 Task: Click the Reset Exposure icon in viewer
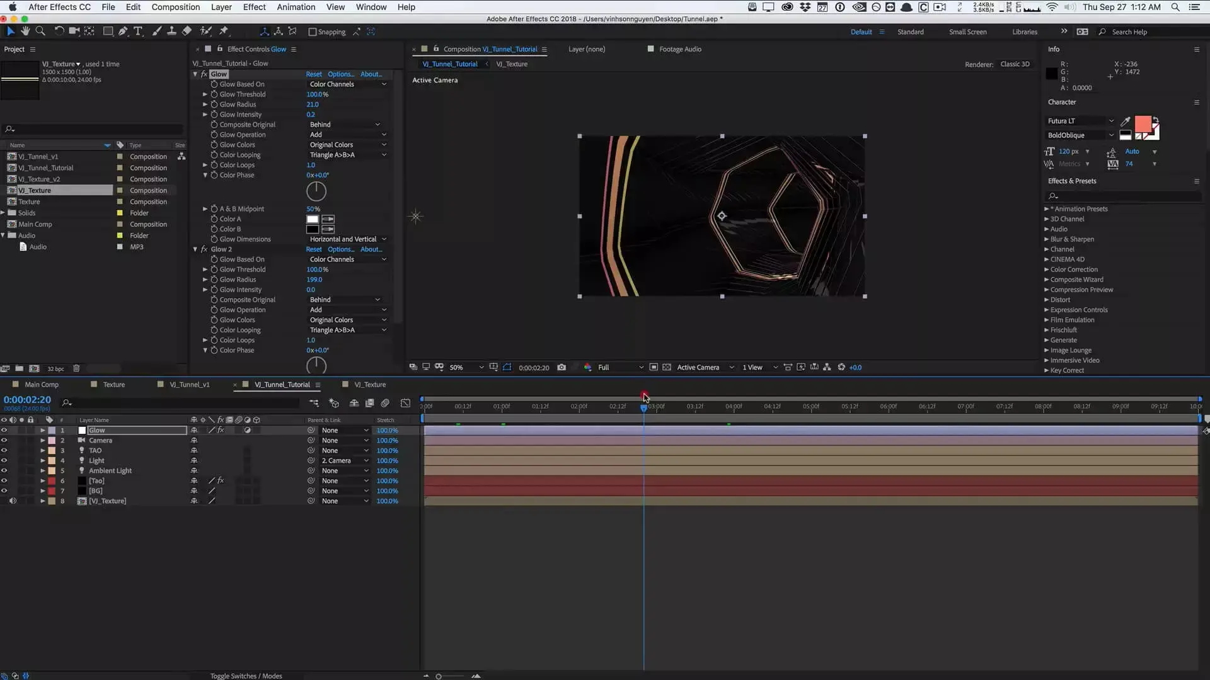click(841, 367)
